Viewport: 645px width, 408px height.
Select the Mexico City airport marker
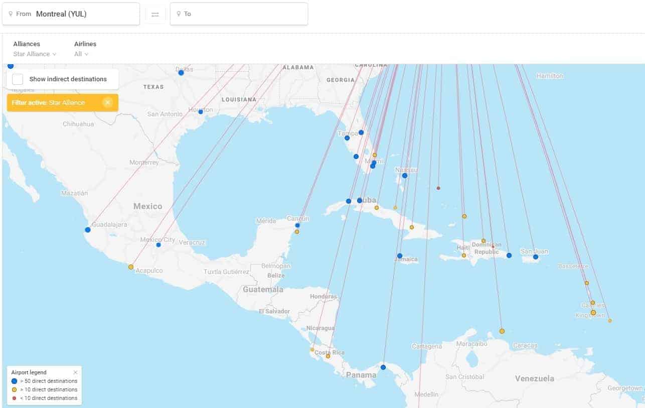coord(158,245)
